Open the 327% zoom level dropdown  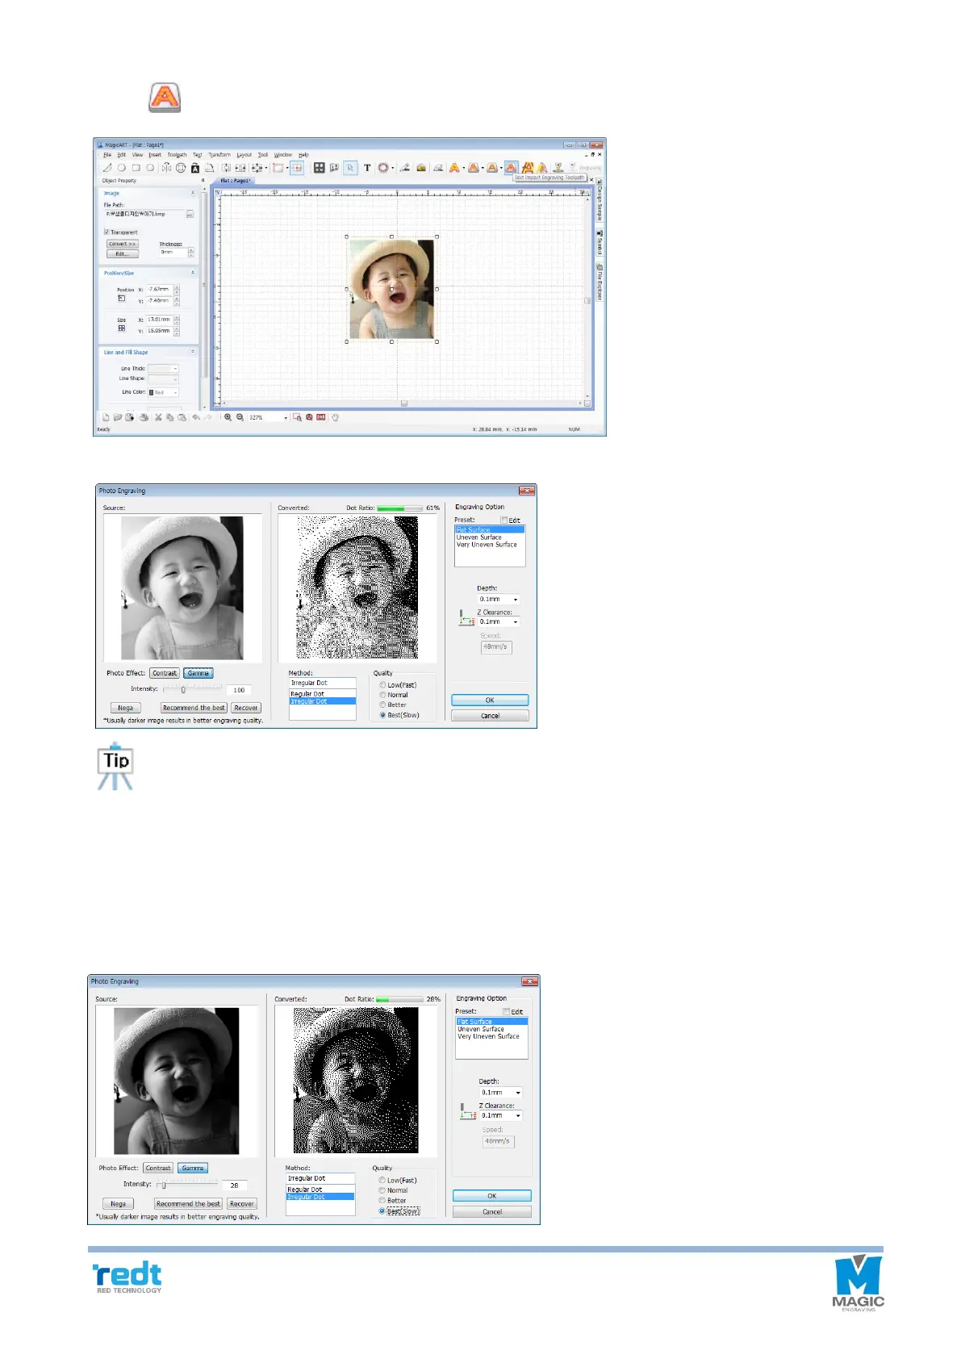coord(285,418)
